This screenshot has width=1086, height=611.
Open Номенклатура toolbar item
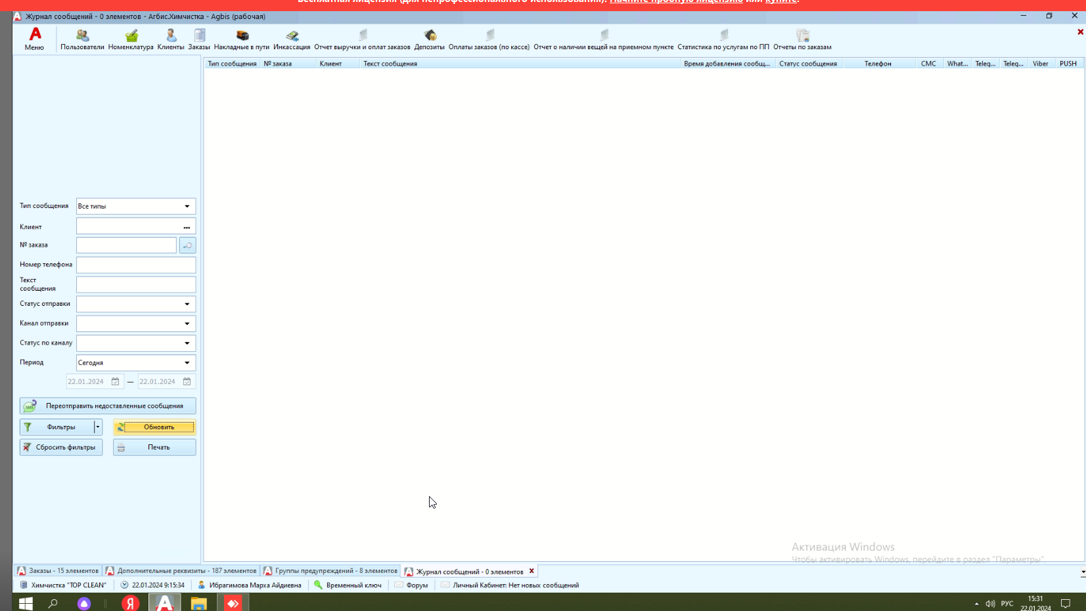coord(131,39)
